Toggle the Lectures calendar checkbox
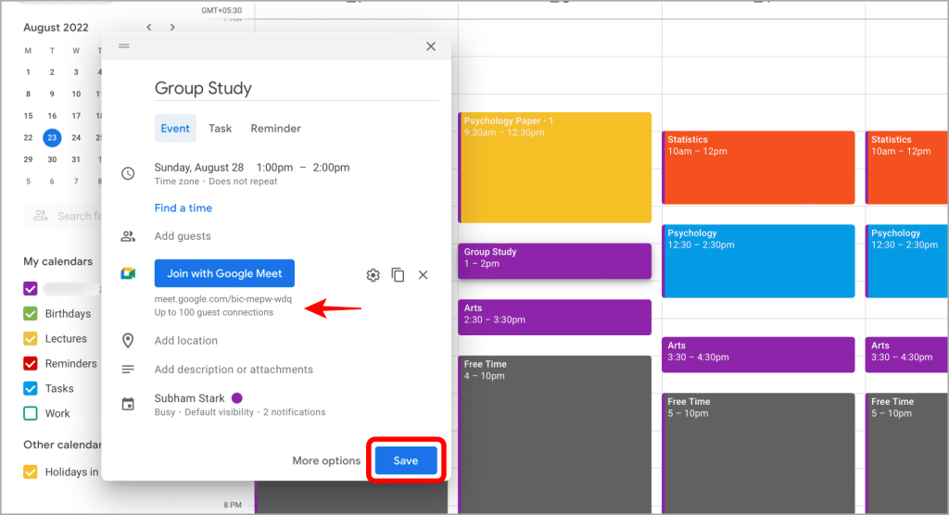The image size is (949, 515). click(31, 338)
